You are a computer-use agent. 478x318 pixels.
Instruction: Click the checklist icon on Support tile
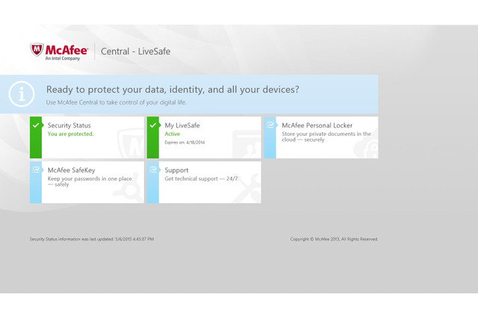[x=153, y=169]
